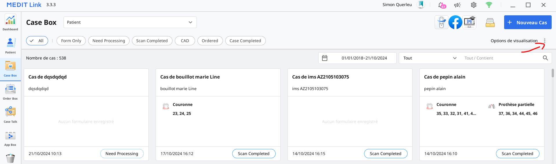
Task: Open announcements megaphone icon
Action: 457,5
